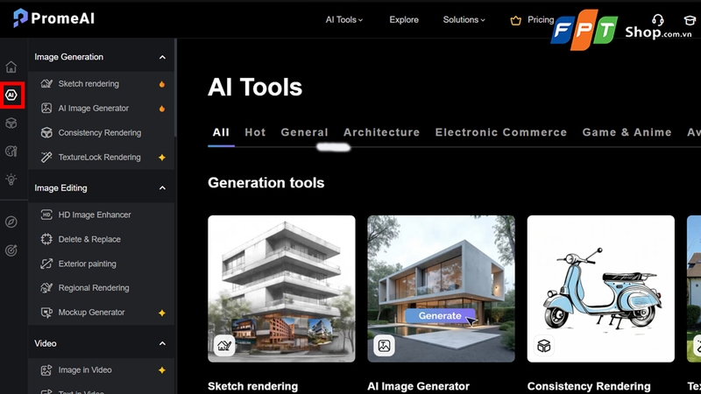Click the Delete & Replace icon
Image resolution: width=701 pixels, height=394 pixels.
(x=46, y=239)
